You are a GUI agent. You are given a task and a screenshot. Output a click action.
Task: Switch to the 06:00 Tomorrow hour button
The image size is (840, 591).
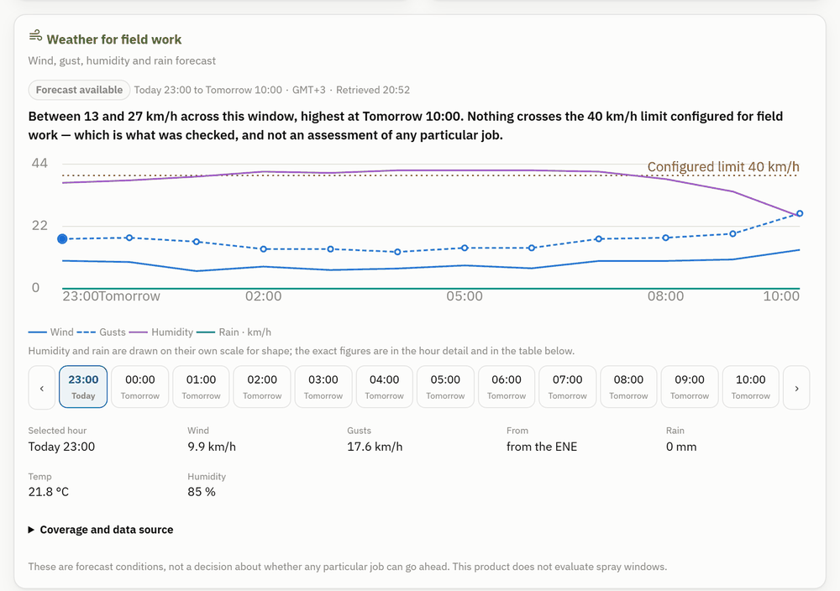pyautogui.click(x=507, y=387)
